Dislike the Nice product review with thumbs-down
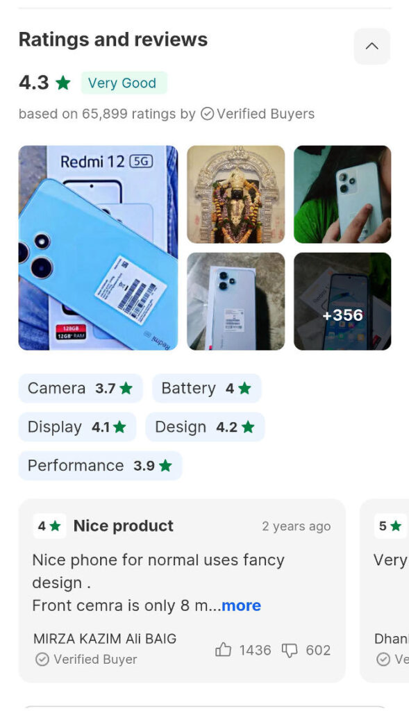 click(290, 650)
